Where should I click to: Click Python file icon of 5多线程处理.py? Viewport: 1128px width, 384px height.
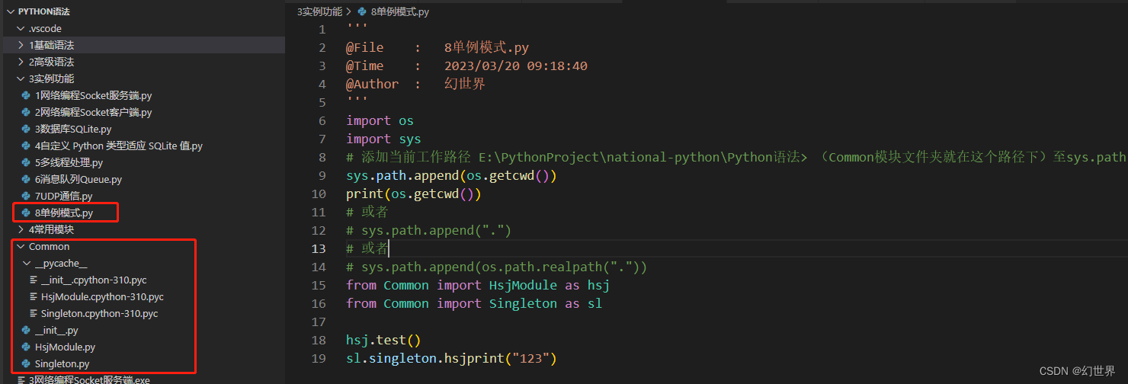point(26,163)
